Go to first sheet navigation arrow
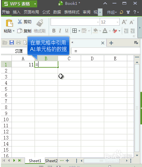Viewport: 142px width, 167px height. click(x=4, y=161)
